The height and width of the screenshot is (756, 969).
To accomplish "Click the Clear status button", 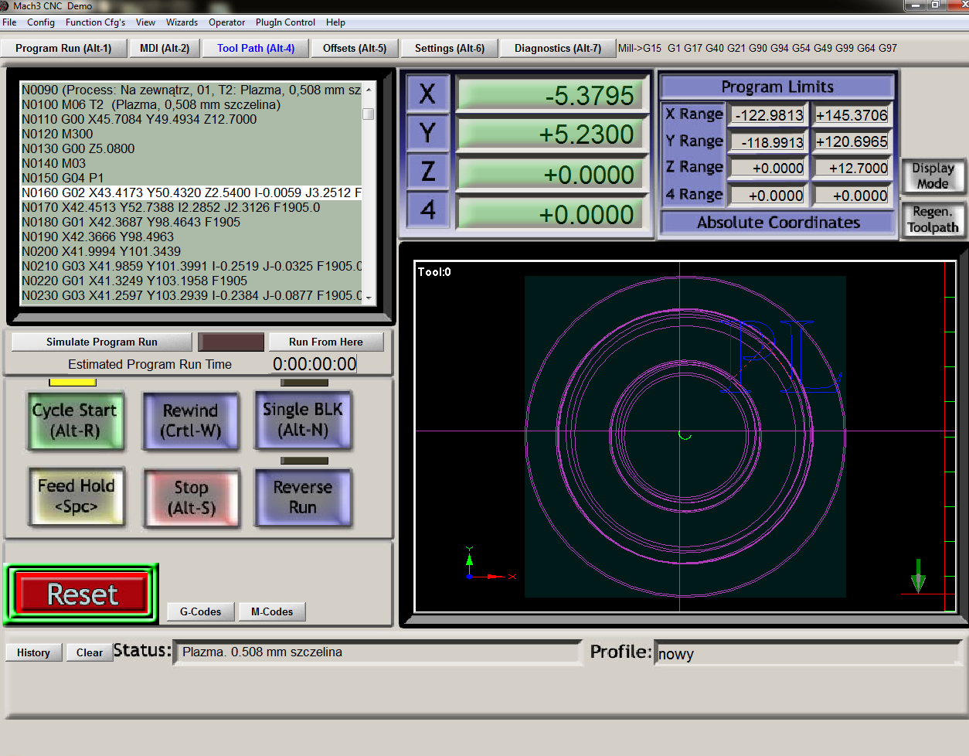I will point(90,652).
